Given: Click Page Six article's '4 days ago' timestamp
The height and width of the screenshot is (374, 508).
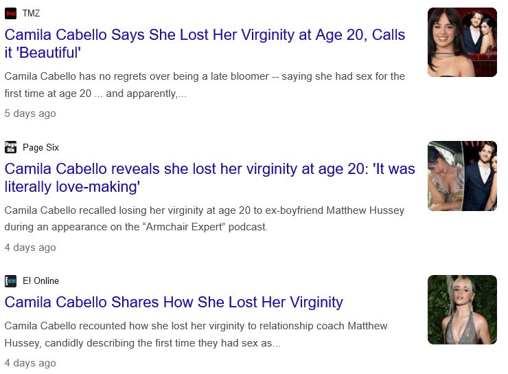Looking at the screenshot, I should [30, 247].
